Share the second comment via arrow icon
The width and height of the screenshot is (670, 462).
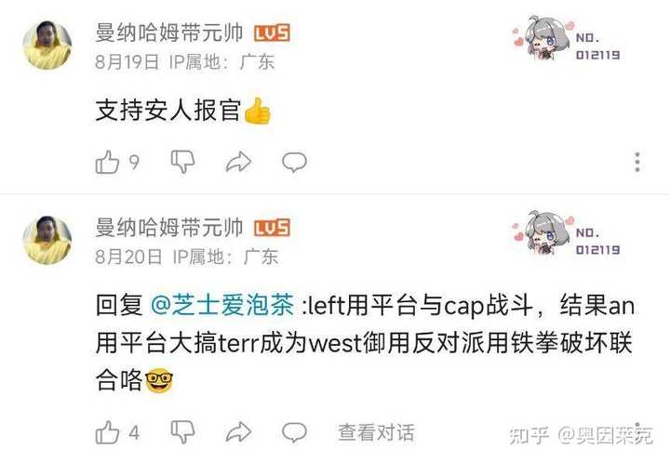238,432
